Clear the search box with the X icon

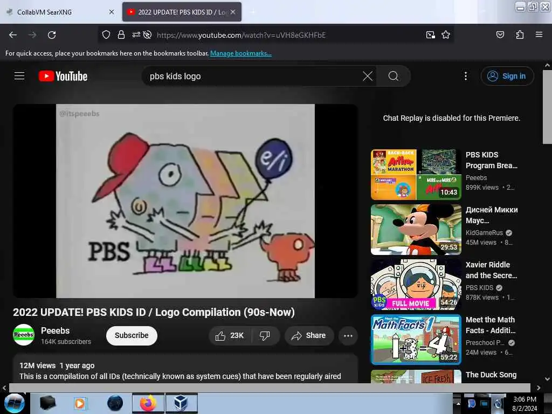(x=368, y=76)
